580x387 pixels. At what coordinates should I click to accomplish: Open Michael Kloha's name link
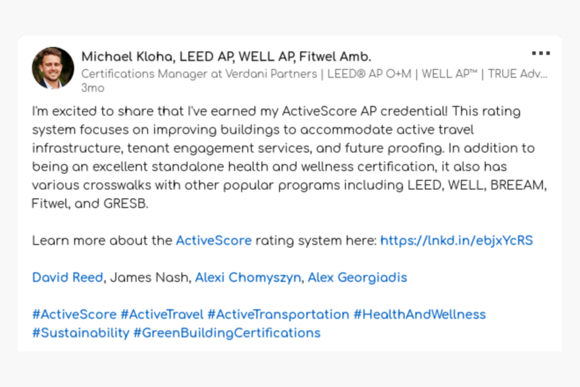[x=226, y=57]
